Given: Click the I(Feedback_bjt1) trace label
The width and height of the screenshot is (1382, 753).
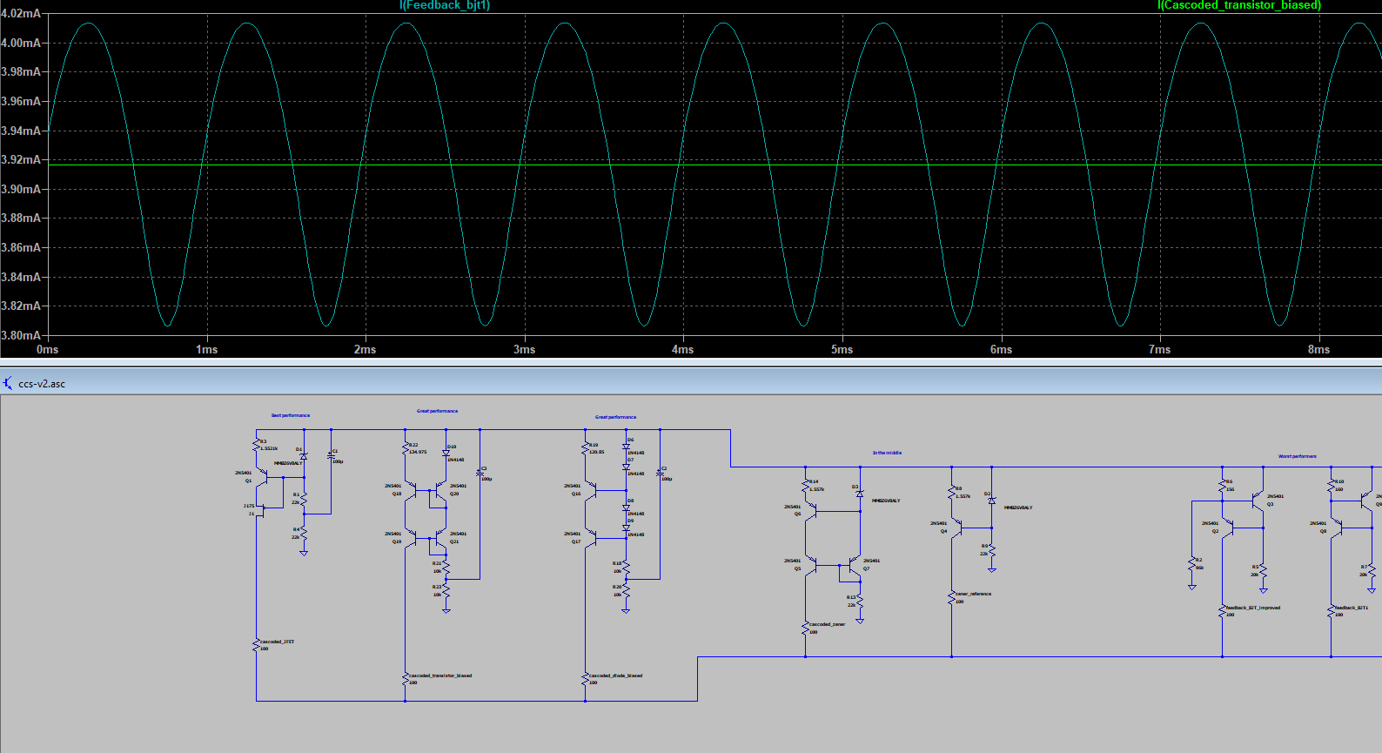Looking at the screenshot, I should pos(445,5).
